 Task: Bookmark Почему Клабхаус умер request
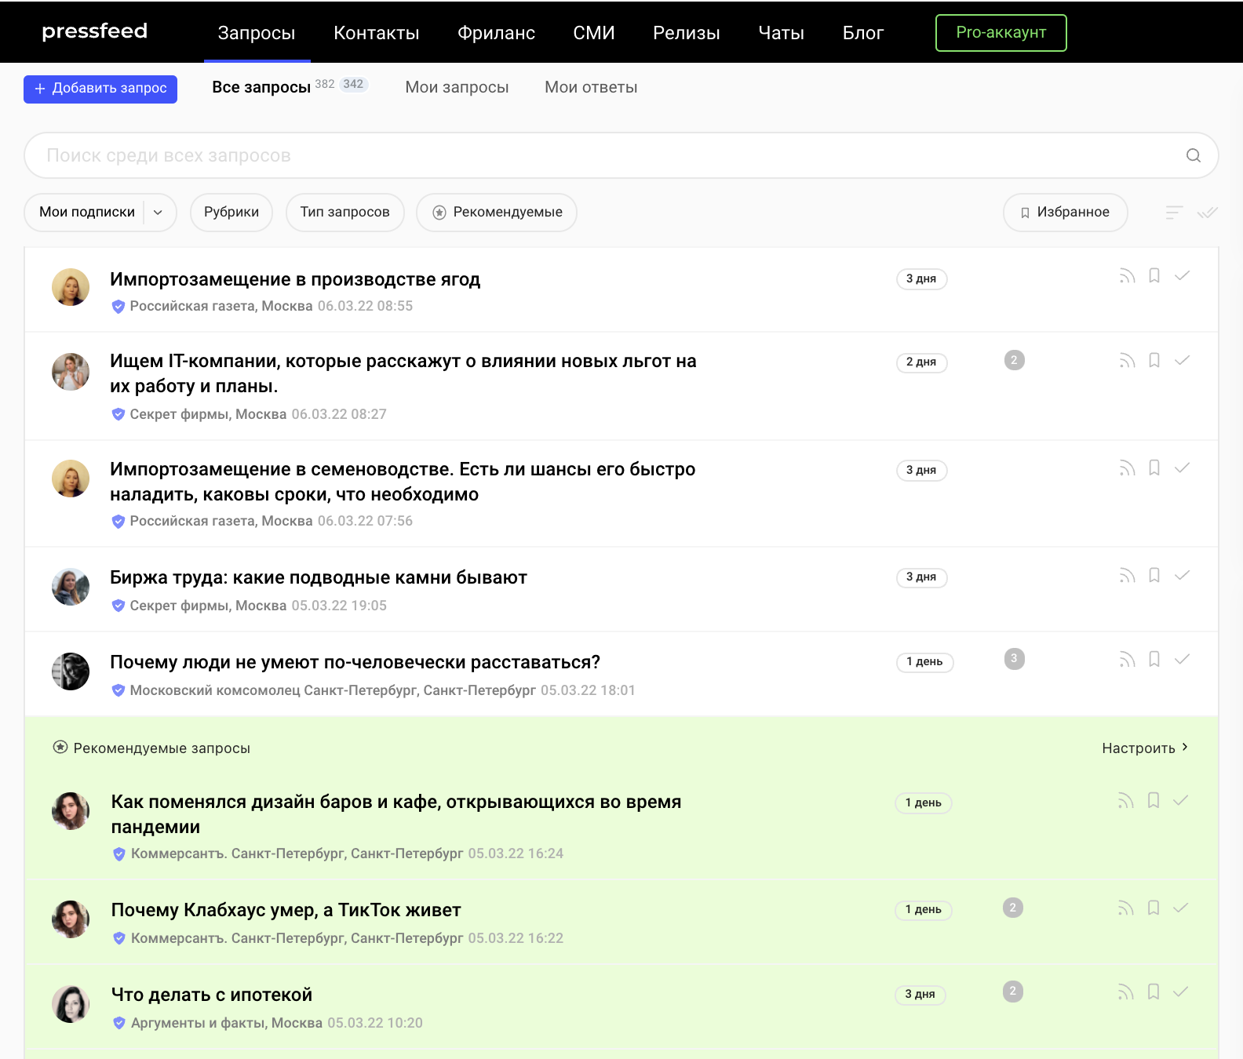click(x=1154, y=908)
